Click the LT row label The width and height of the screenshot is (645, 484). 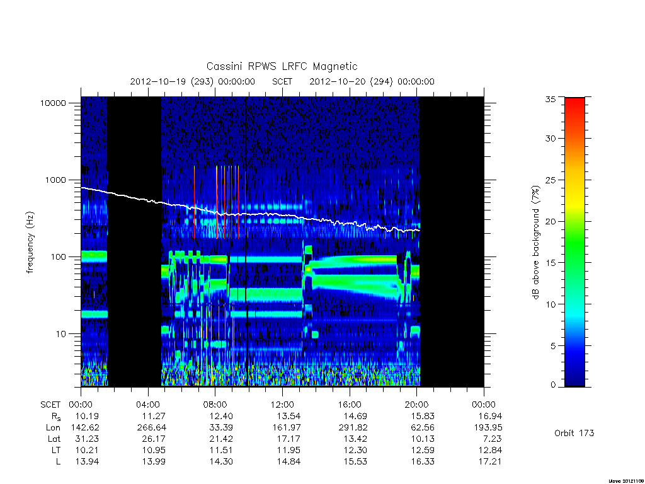56,450
